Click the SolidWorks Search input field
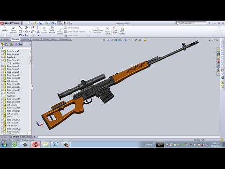225x169 pixels. [192, 23]
